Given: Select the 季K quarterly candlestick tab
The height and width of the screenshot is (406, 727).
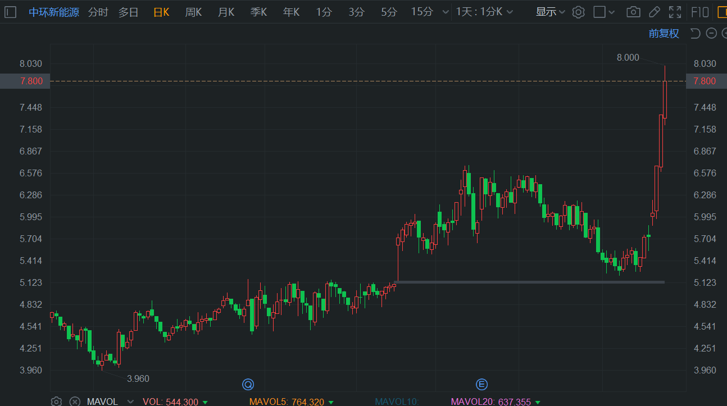Looking at the screenshot, I should (x=258, y=12).
